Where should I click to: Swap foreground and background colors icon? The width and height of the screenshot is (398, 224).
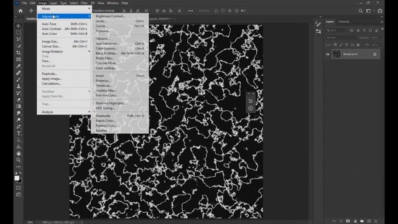[x=21, y=173]
